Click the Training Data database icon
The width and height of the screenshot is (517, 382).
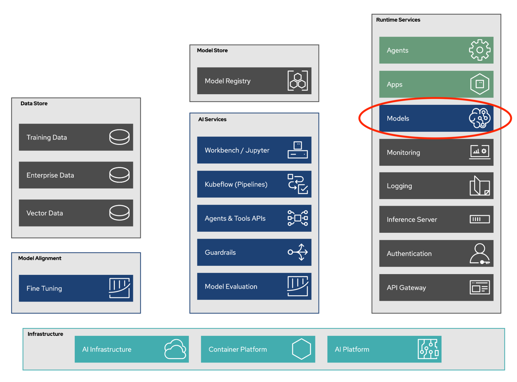(x=119, y=137)
